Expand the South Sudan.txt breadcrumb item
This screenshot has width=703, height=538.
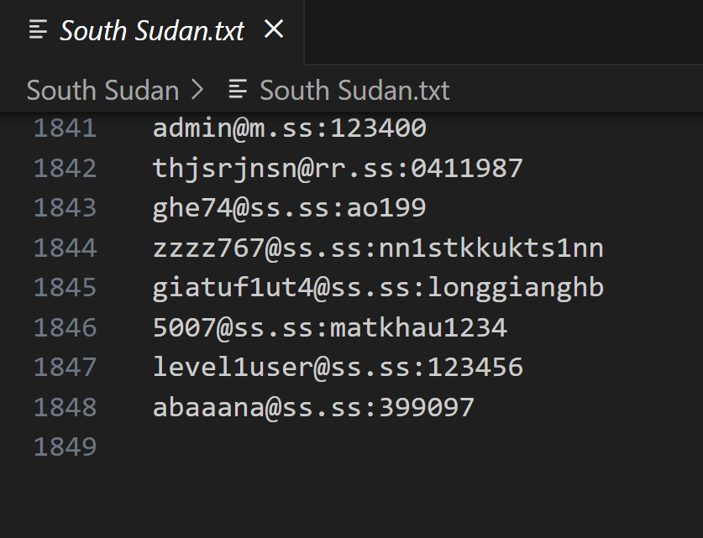354,90
